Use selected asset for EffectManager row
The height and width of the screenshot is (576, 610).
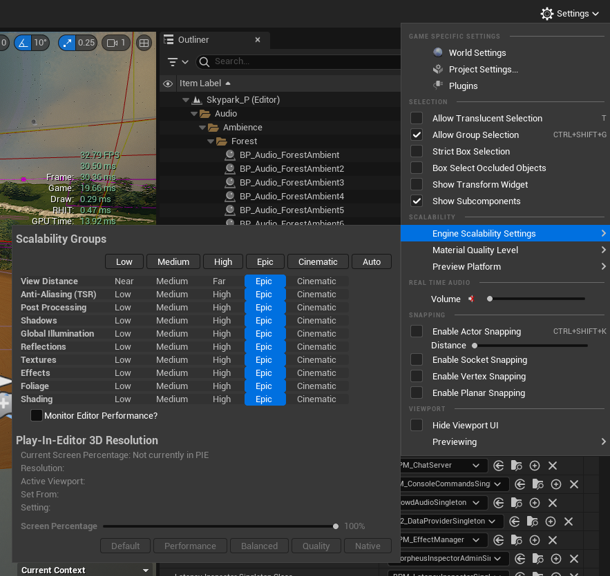coord(499,540)
